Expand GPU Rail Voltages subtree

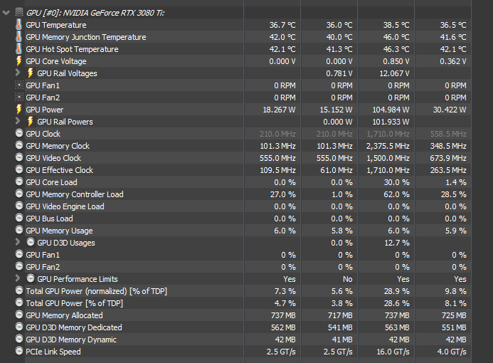click(18, 73)
